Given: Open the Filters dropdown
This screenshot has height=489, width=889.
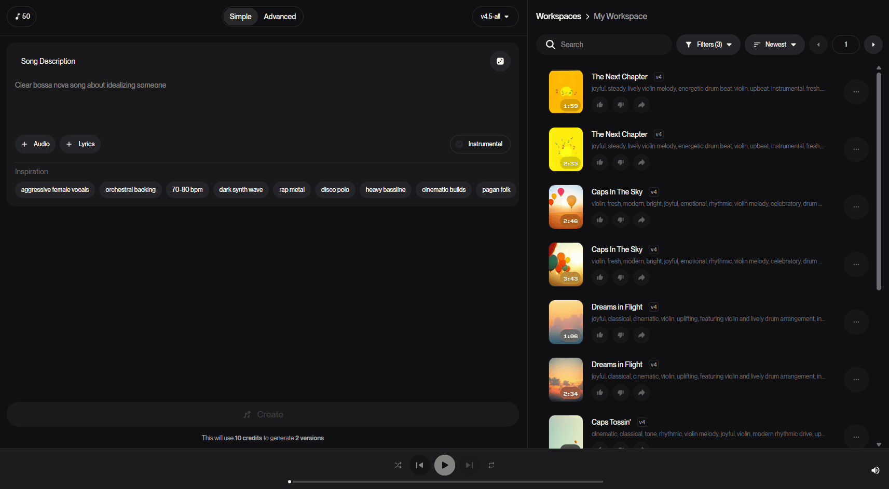Looking at the screenshot, I should click(708, 45).
